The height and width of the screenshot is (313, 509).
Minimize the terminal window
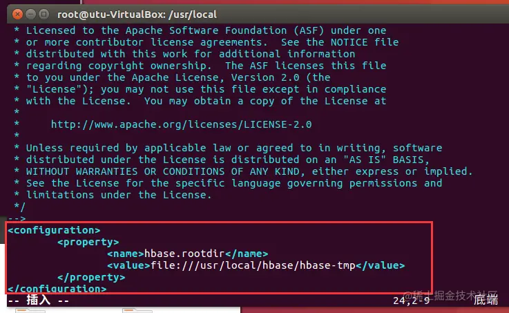[x=30, y=15]
